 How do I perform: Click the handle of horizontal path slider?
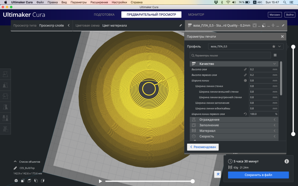[193, 181]
